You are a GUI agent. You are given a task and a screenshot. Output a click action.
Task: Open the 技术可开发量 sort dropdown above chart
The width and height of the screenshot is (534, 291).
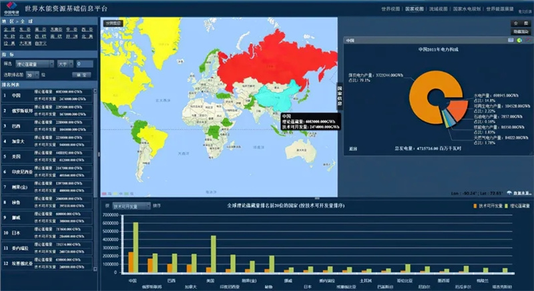[x=131, y=206]
